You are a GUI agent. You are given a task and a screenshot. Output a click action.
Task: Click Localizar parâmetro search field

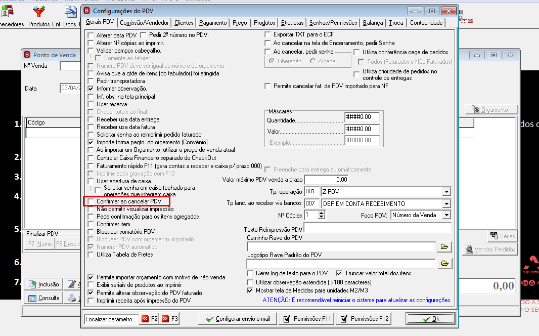[x=111, y=319]
